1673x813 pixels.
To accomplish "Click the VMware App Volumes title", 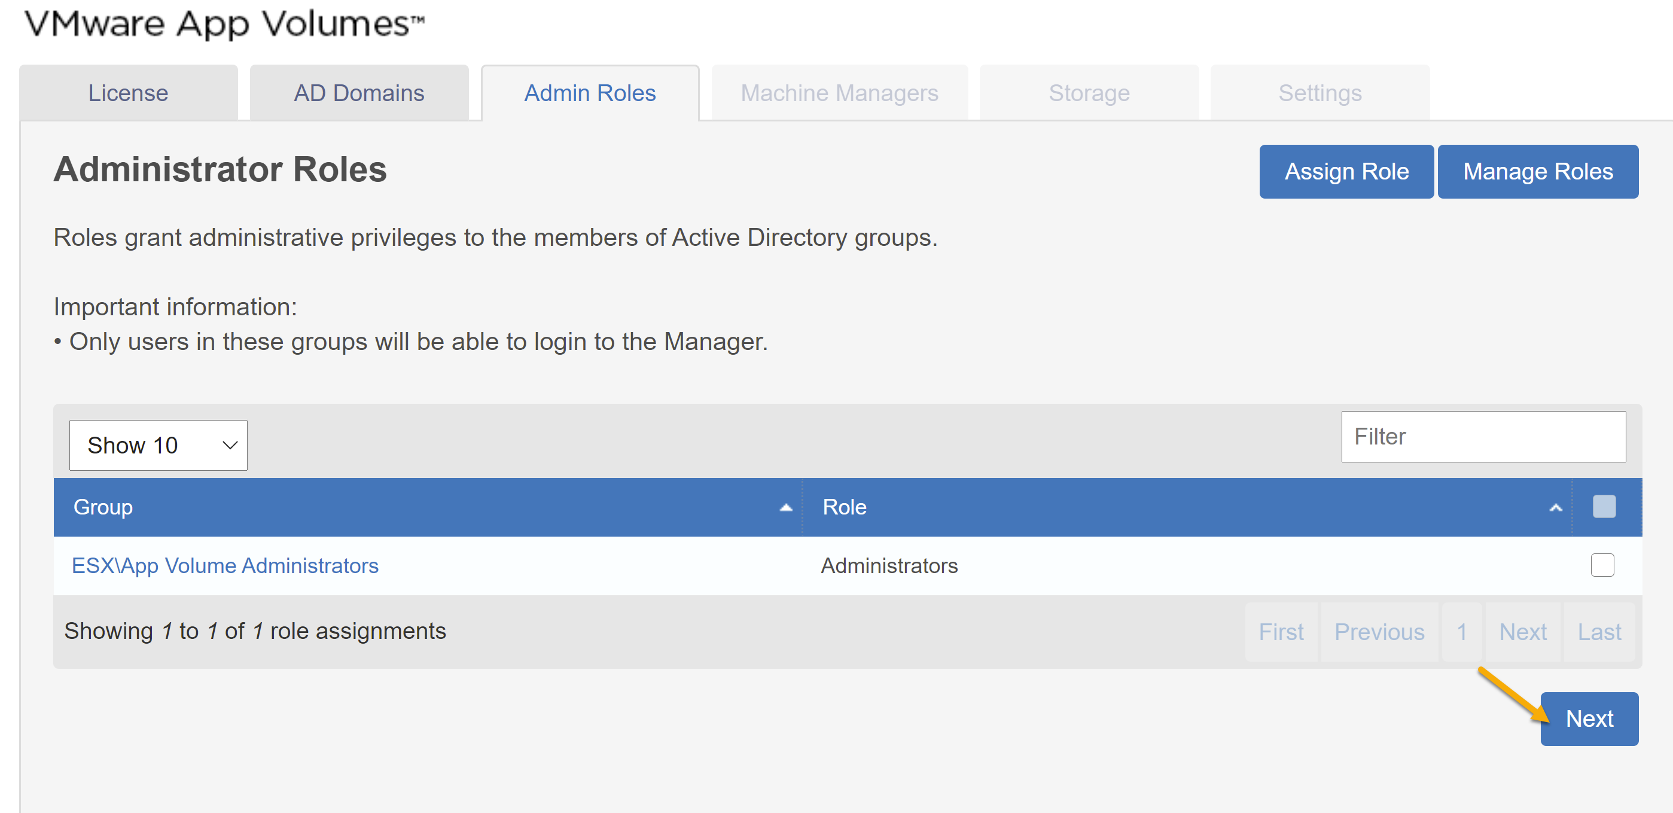I will coord(224,24).
